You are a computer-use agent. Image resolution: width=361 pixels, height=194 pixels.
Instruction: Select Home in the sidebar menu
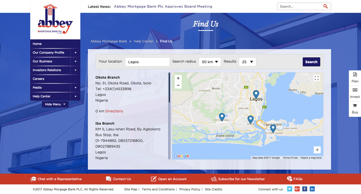point(37,44)
